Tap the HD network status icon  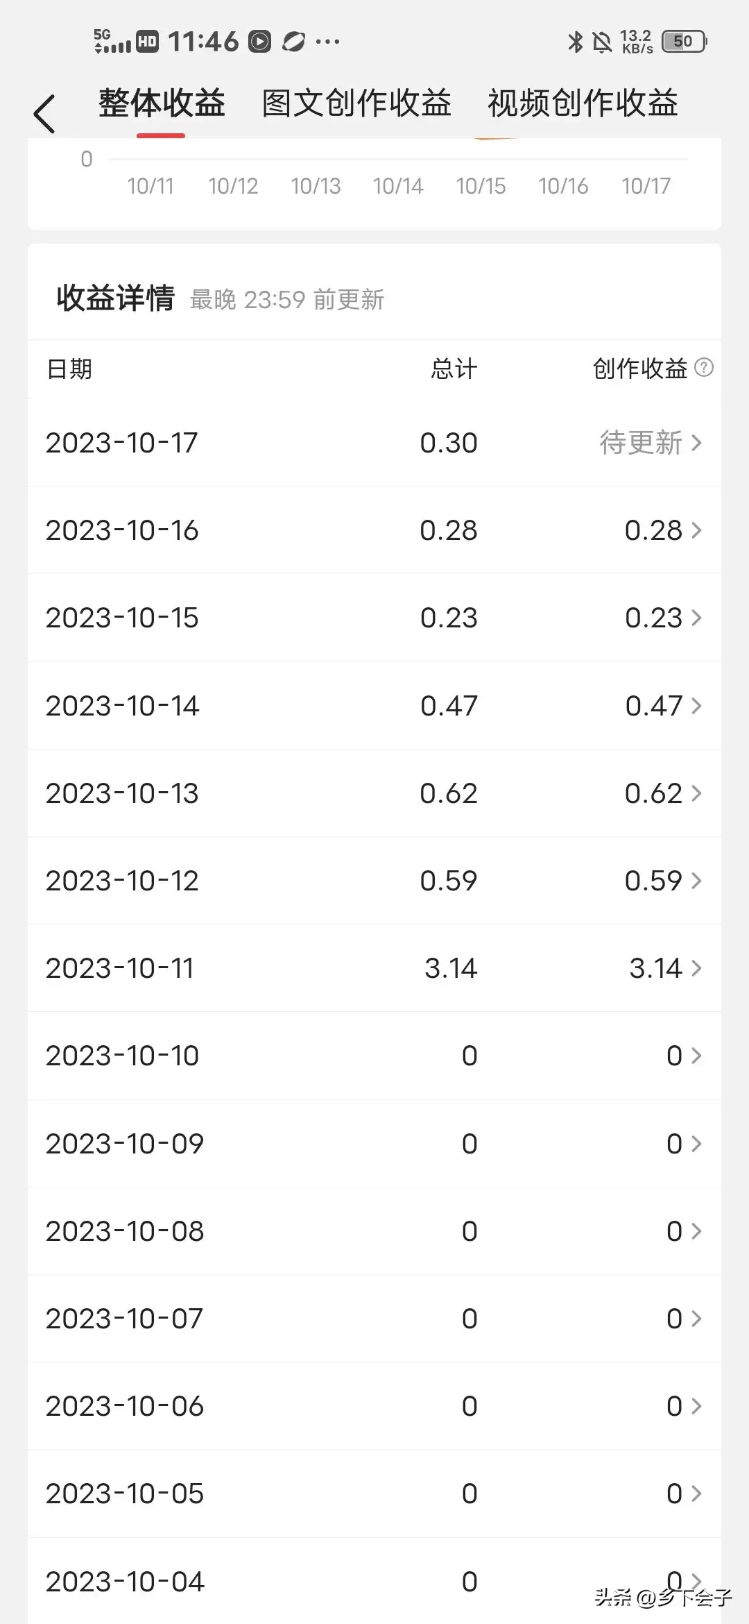(x=147, y=42)
